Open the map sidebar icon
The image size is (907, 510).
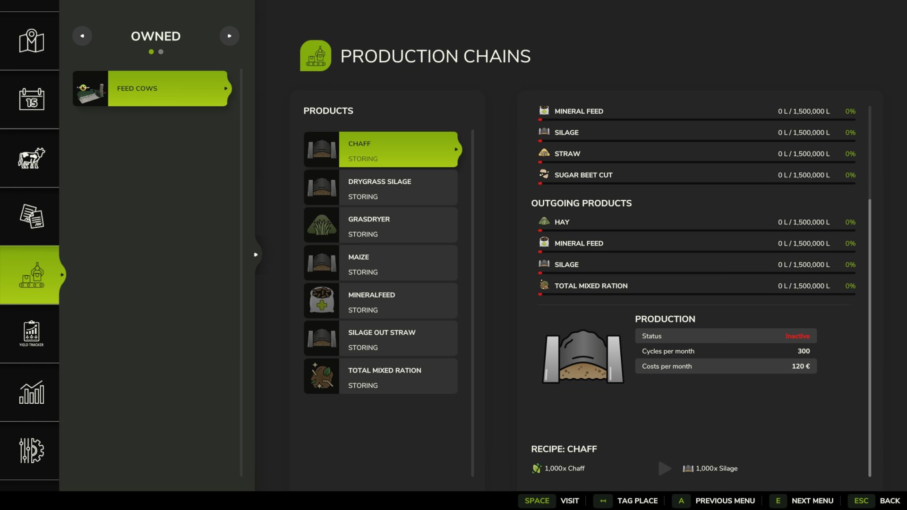point(31,41)
